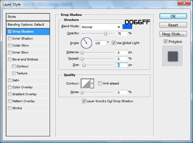Click the New Style... button
The image size is (193, 143).
coord(173,34)
